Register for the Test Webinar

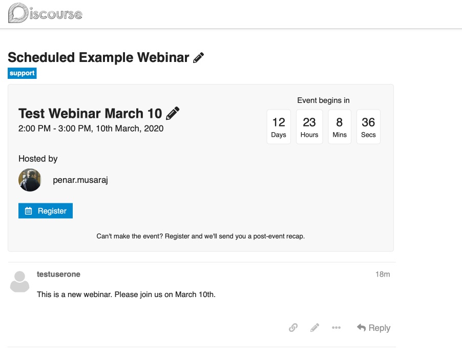[46, 211]
